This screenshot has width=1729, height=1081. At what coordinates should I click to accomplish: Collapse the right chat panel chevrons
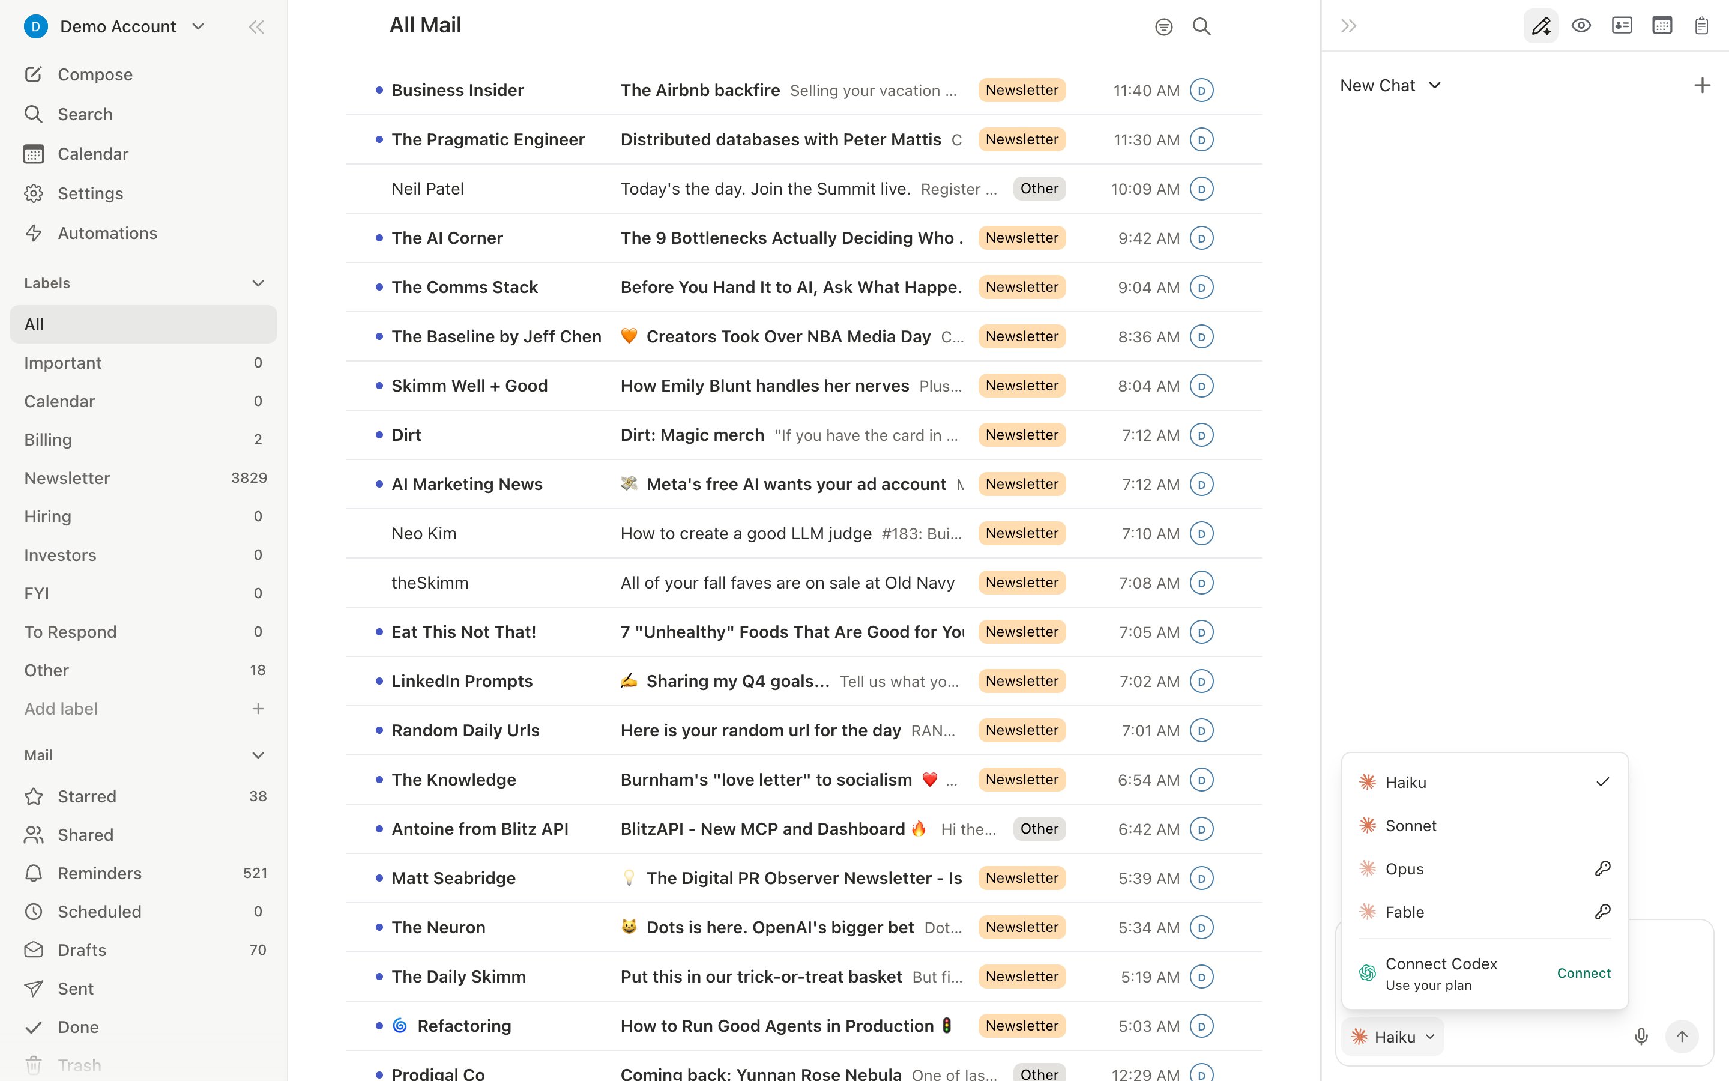tap(1349, 26)
